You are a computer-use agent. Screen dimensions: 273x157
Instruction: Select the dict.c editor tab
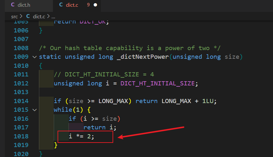click(77, 5)
